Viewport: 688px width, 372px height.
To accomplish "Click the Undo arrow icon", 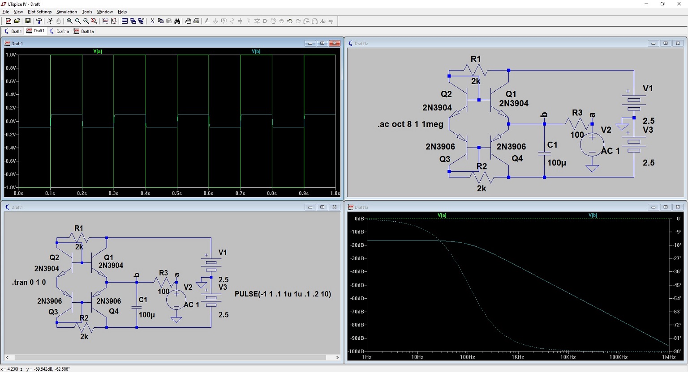I will click(290, 21).
